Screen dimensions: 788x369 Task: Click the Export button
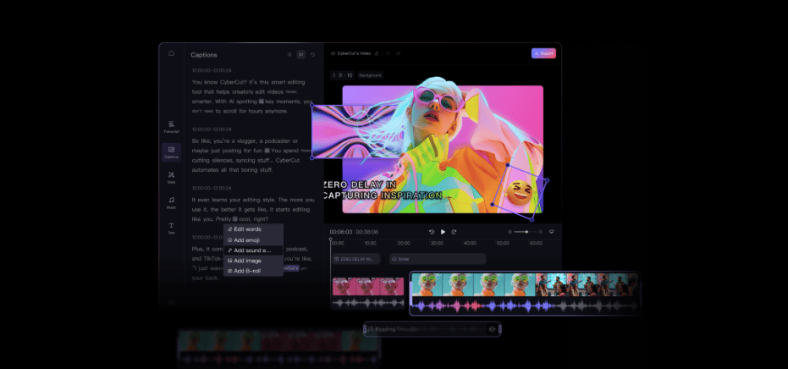pos(543,53)
